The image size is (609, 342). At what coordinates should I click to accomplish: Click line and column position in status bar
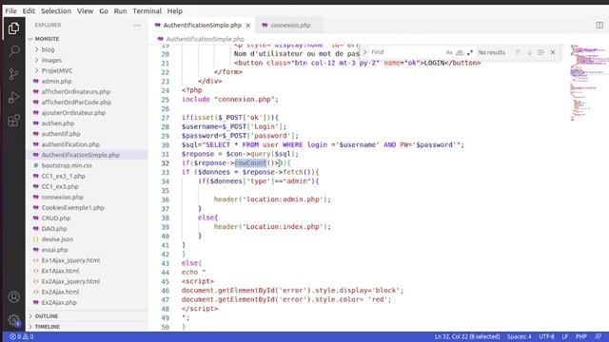pos(467,336)
